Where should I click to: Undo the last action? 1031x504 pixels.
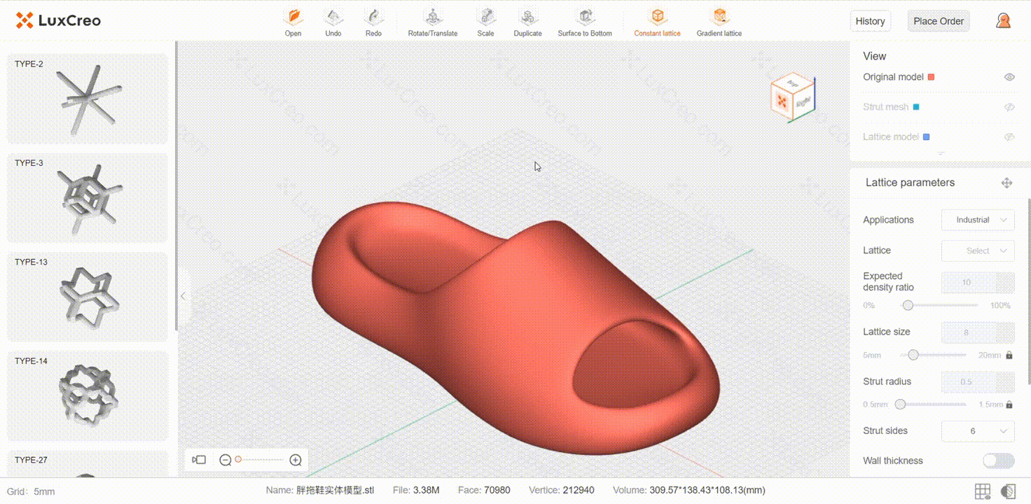tap(333, 22)
